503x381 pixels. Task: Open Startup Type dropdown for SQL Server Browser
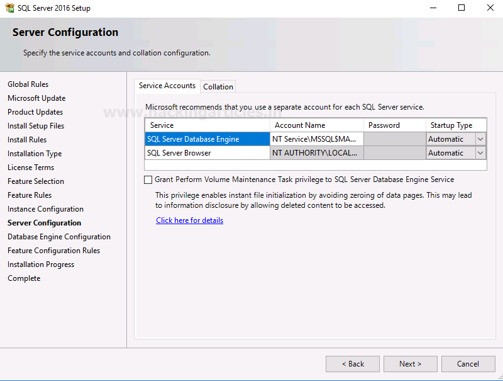click(480, 153)
